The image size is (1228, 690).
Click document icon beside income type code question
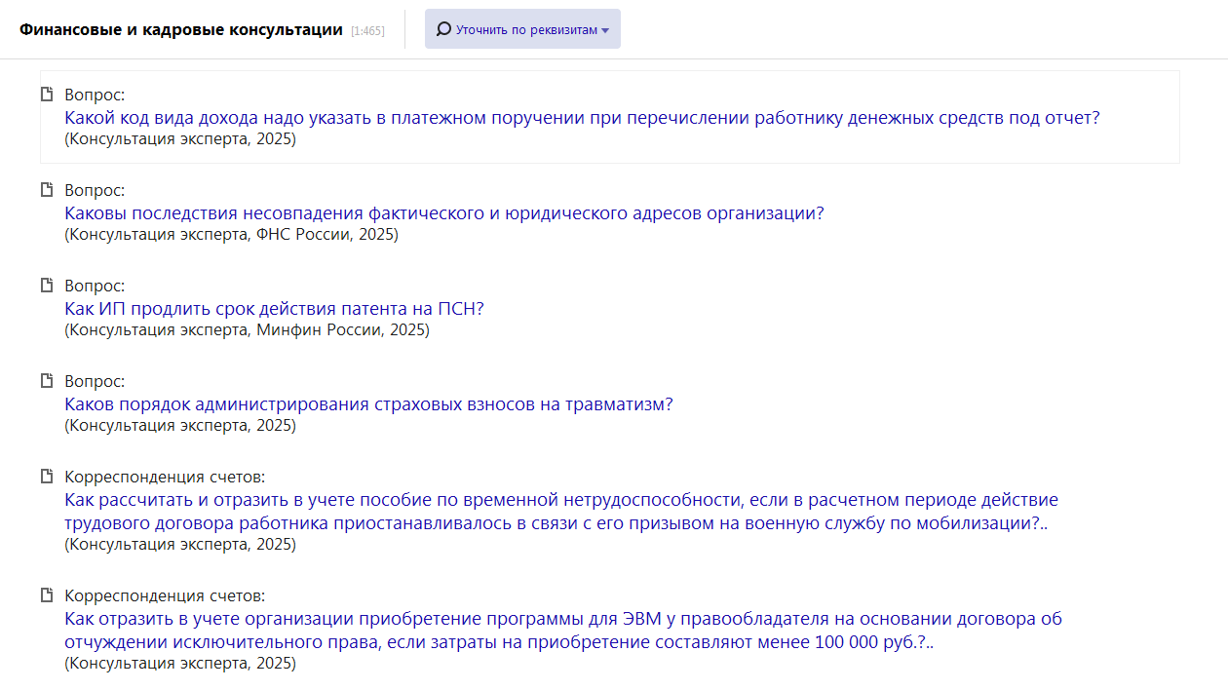point(46,95)
